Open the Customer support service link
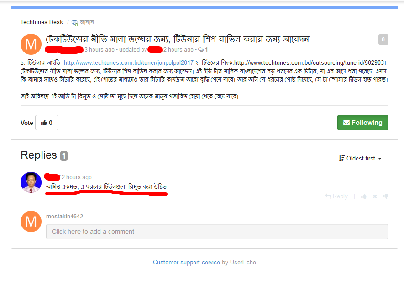 [186, 263]
